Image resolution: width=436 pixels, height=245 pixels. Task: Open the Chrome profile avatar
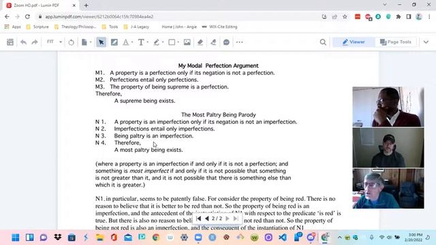click(419, 16)
